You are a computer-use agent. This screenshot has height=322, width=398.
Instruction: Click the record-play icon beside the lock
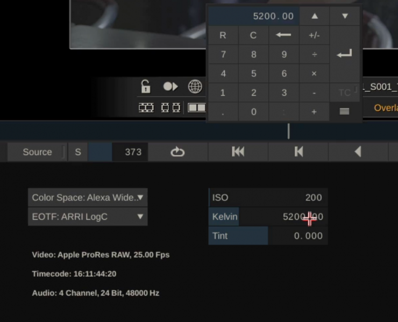click(170, 87)
